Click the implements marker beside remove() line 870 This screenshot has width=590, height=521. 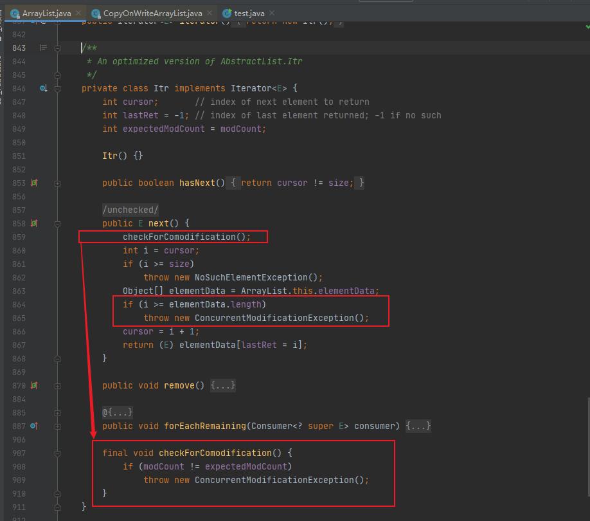coord(34,385)
